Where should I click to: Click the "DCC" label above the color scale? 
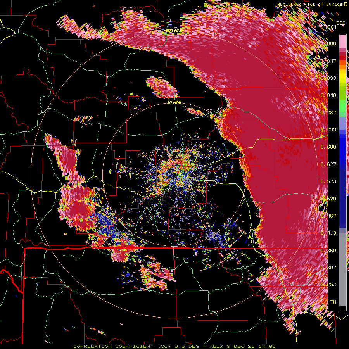tap(340, 23)
